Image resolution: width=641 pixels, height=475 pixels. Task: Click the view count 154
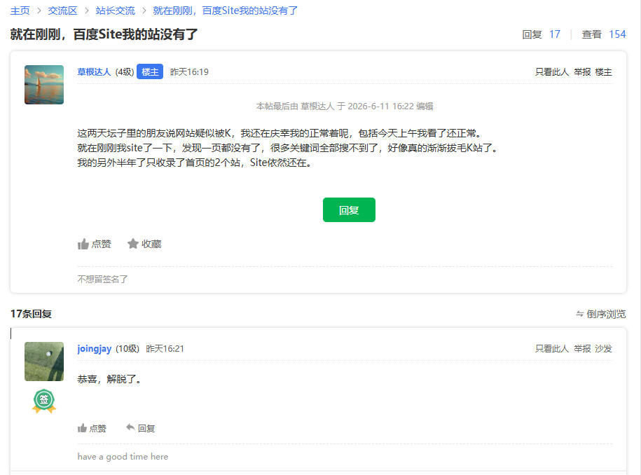tap(617, 34)
